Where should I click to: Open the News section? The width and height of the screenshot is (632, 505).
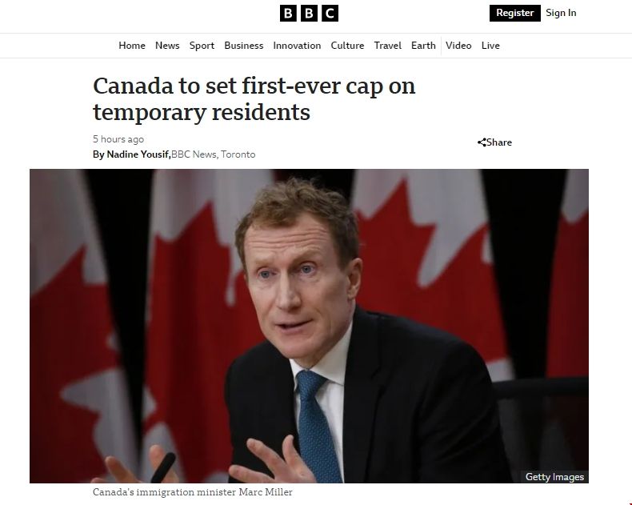167,46
